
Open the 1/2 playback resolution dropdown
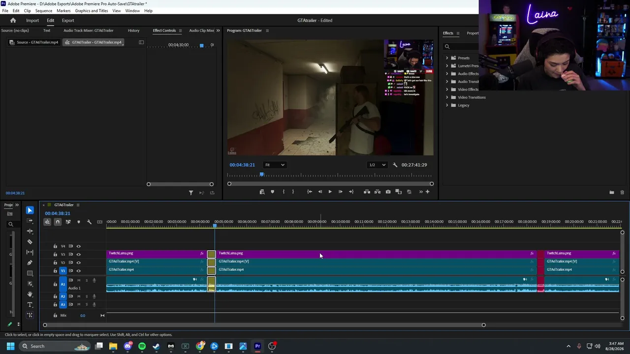[x=378, y=165]
